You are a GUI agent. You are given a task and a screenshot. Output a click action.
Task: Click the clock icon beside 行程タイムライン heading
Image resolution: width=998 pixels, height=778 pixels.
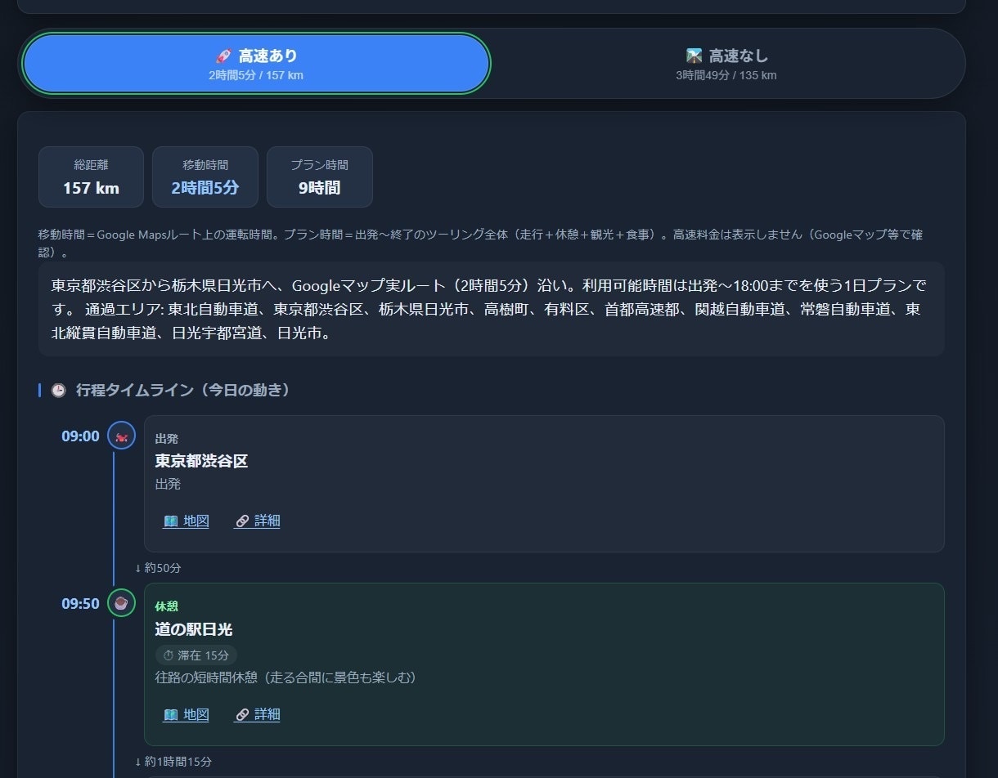pyautogui.click(x=58, y=391)
